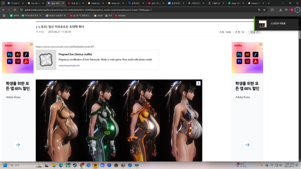Switch to the 'Stellar Bla' tab
The height and width of the screenshot is (169, 301).
coord(95,3)
